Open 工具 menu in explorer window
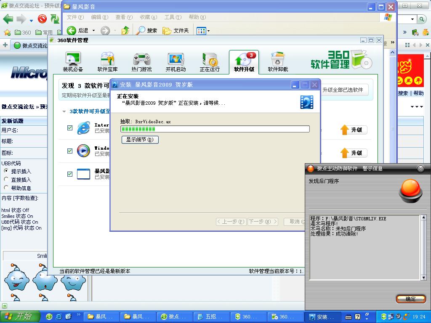Screen dimensions: 431x323 point(173,17)
